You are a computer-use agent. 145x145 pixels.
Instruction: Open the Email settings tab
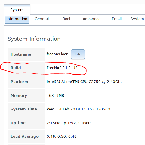(x=116, y=19)
